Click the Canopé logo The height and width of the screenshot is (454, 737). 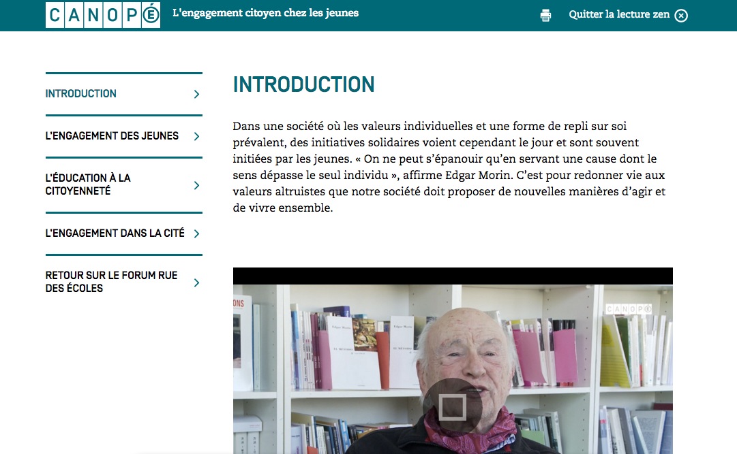click(x=103, y=15)
